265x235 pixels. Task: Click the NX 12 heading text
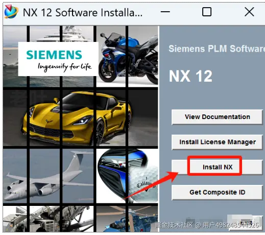tap(190, 76)
